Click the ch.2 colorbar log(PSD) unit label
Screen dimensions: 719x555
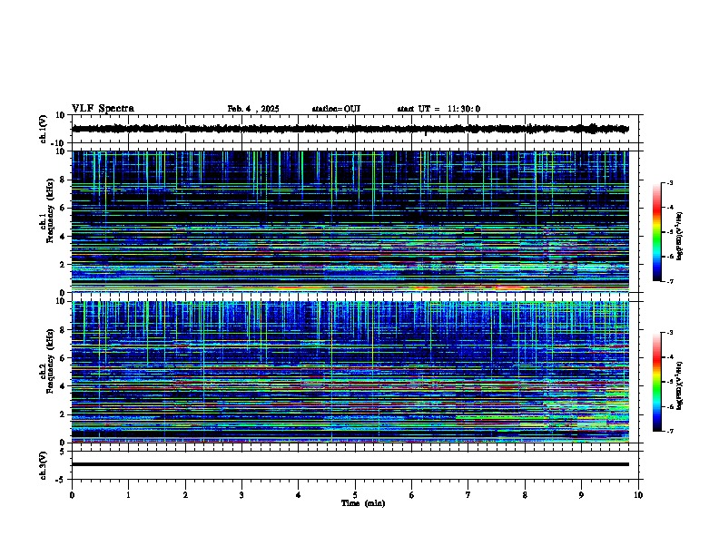680,385
